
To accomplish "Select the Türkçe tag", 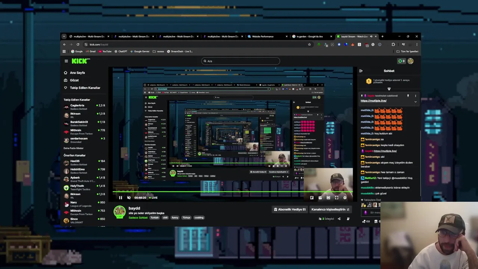I will 186,217.
